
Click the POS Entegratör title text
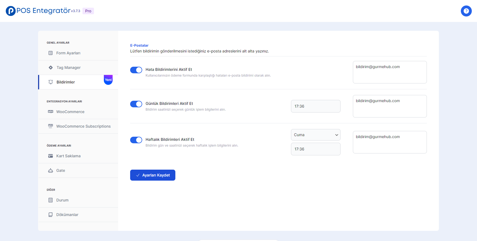44,10
